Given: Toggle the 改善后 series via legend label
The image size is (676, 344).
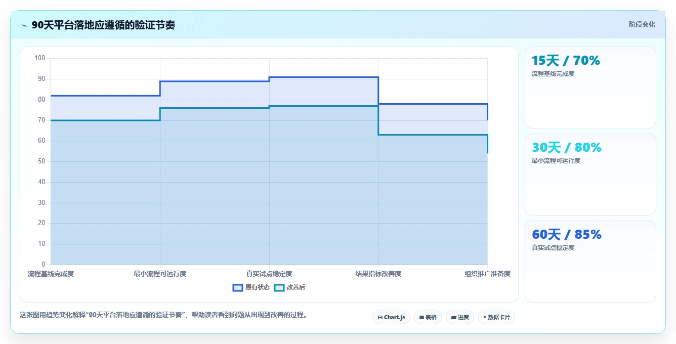Looking at the screenshot, I should [296, 287].
